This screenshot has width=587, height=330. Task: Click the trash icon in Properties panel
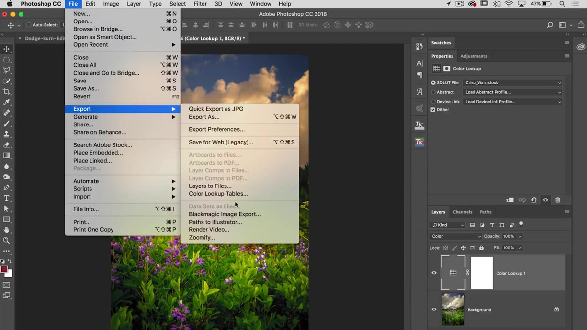tap(558, 200)
